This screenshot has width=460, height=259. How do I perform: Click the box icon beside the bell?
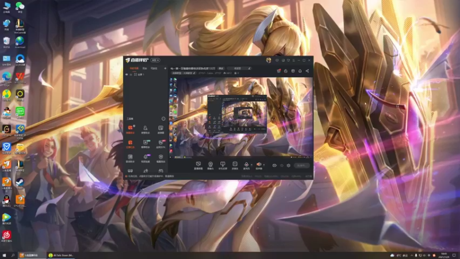[x=293, y=71]
